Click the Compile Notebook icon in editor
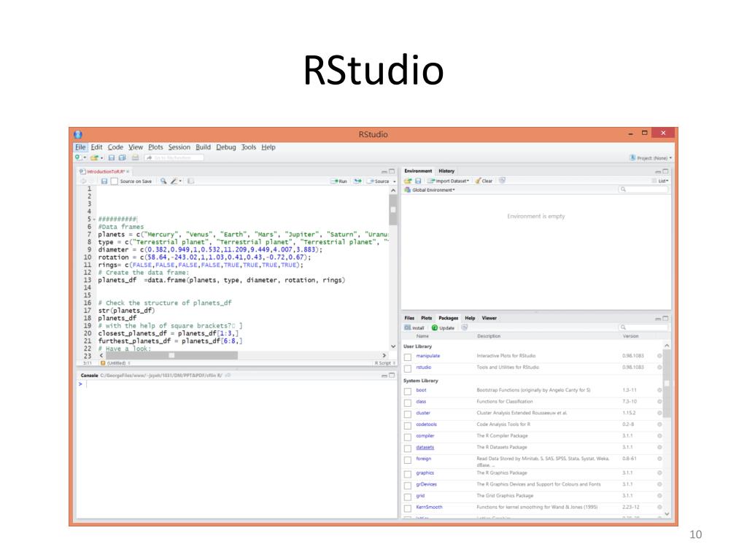The image size is (747, 560). [x=190, y=182]
